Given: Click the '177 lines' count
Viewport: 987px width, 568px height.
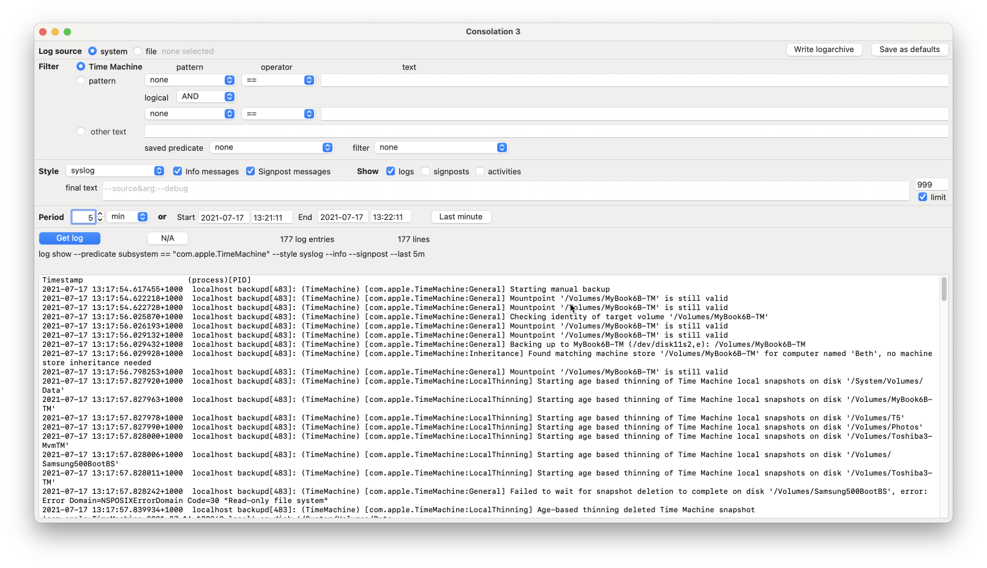Looking at the screenshot, I should coord(414,239).
